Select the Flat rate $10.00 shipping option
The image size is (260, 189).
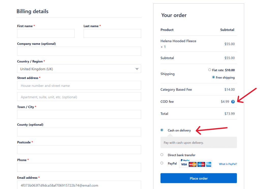point(210,70)
